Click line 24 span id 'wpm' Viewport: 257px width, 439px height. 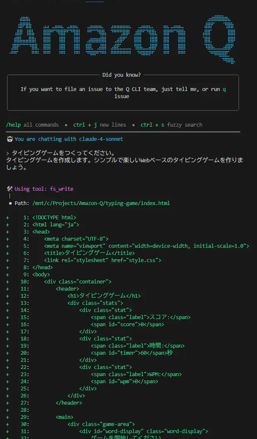point(125,382)
